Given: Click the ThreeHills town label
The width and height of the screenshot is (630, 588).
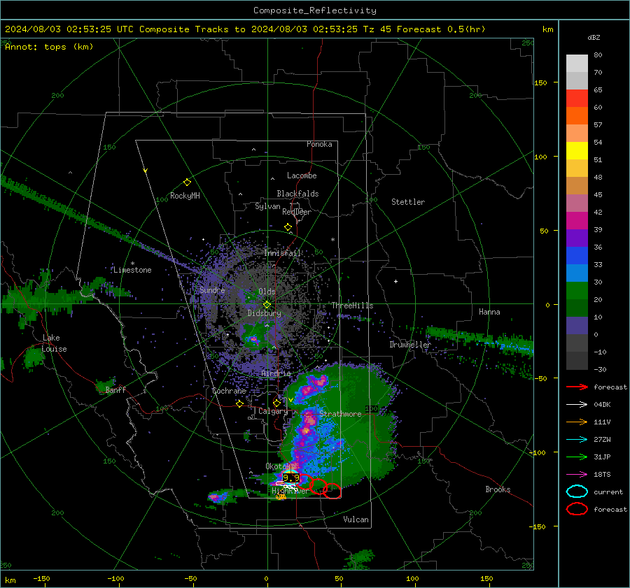Looking at the screenshot, I should tap(352, 306).
